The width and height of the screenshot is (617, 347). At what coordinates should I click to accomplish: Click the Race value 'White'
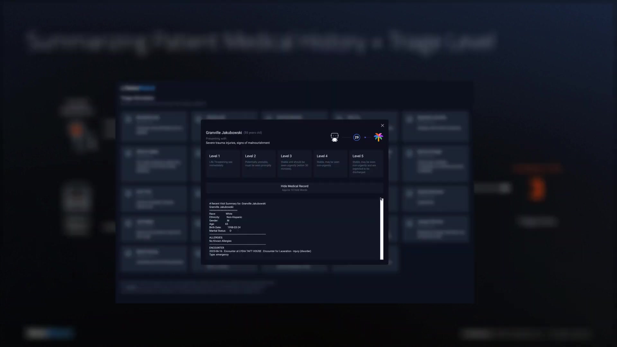229,214
